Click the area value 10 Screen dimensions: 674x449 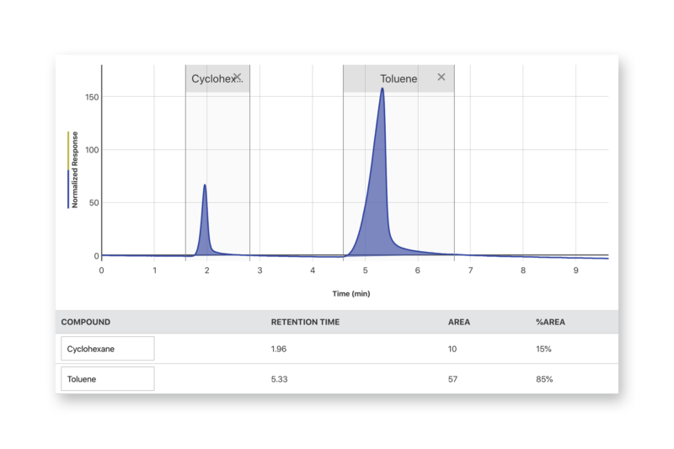452,349
